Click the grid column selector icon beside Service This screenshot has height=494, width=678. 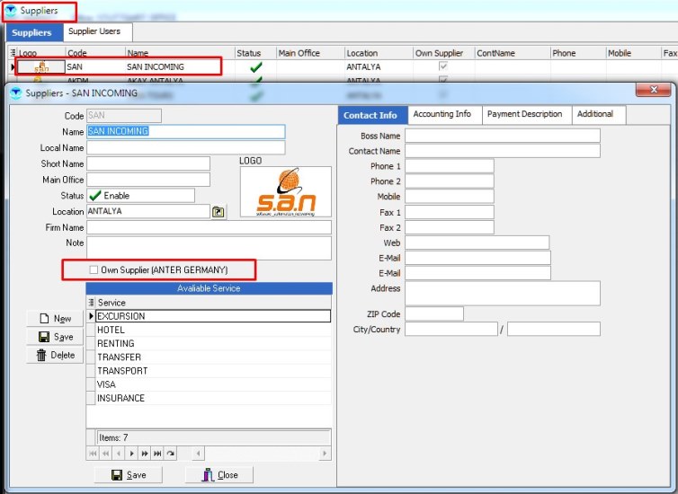(91, 303)
